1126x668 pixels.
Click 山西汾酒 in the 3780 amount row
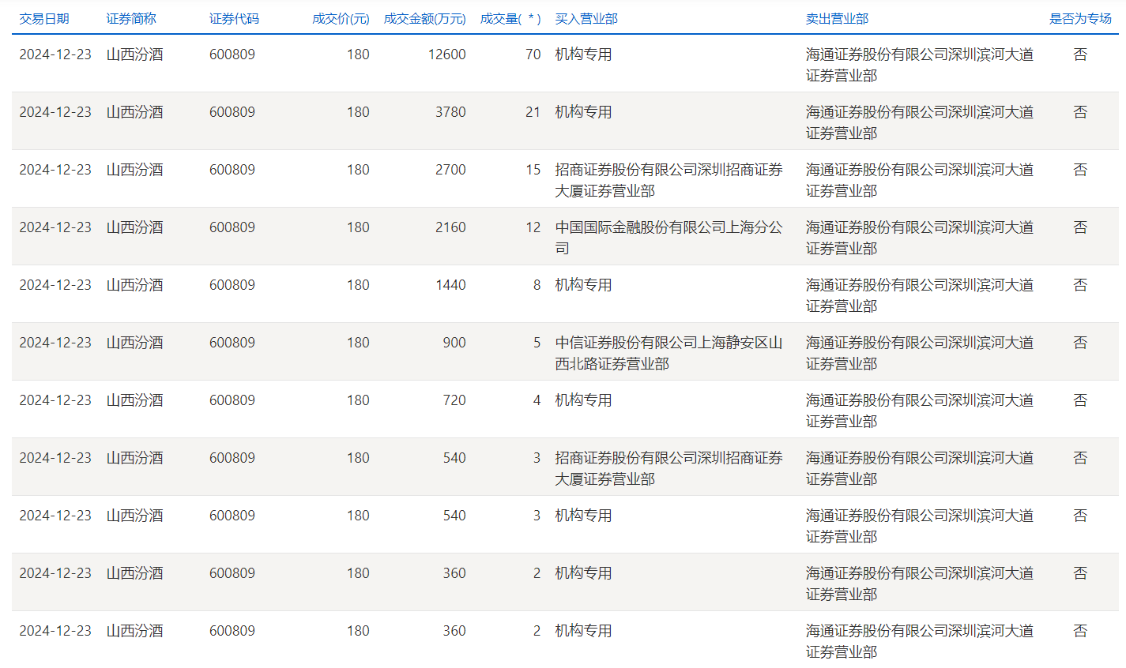(135, 112)
